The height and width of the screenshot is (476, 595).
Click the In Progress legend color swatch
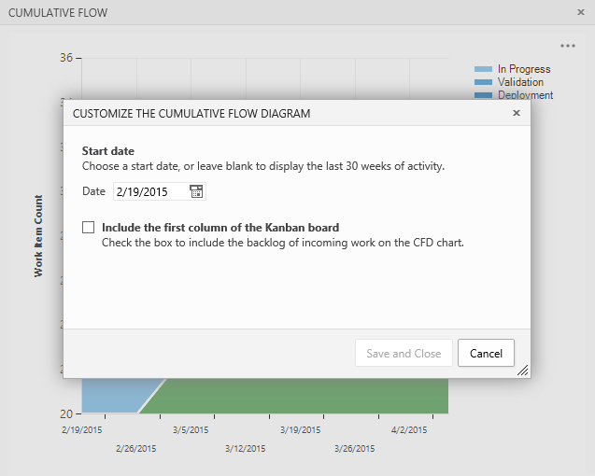(x=483, y=69)
